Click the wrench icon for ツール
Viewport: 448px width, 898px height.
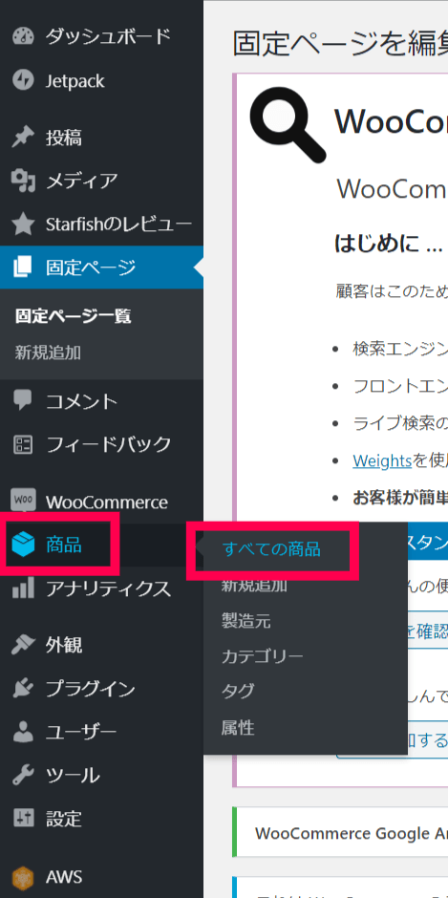[23, 776]
